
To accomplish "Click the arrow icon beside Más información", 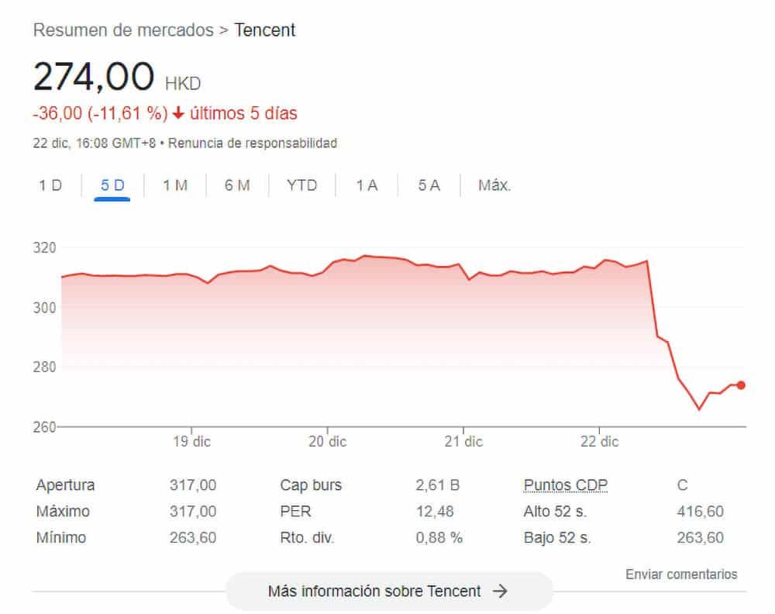I will point(501,592).
